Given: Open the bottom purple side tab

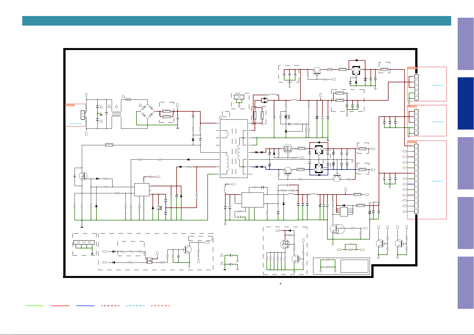Looking at the screenshot, I should (x=466, y=283).
